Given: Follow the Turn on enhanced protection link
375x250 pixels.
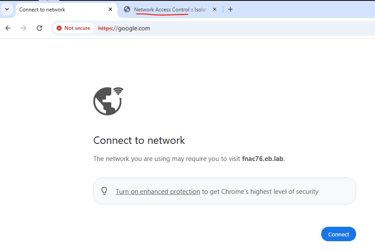Looking at the screenshot, I should point(158,192).
